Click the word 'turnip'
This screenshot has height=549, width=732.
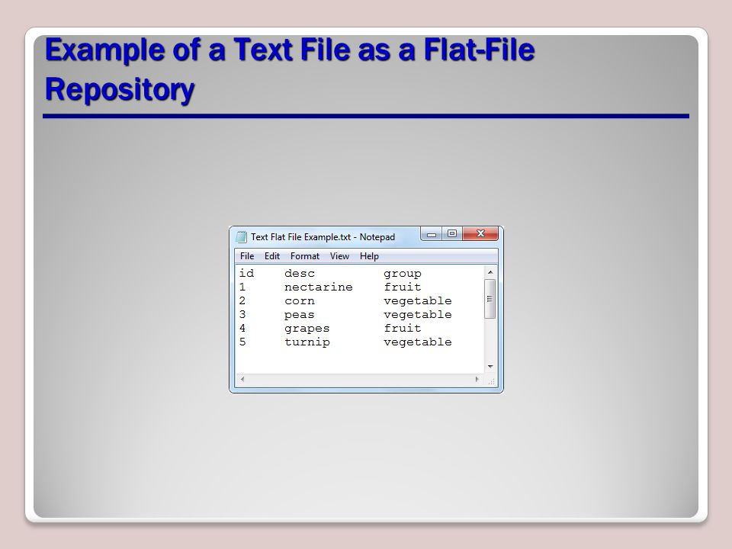307,342
